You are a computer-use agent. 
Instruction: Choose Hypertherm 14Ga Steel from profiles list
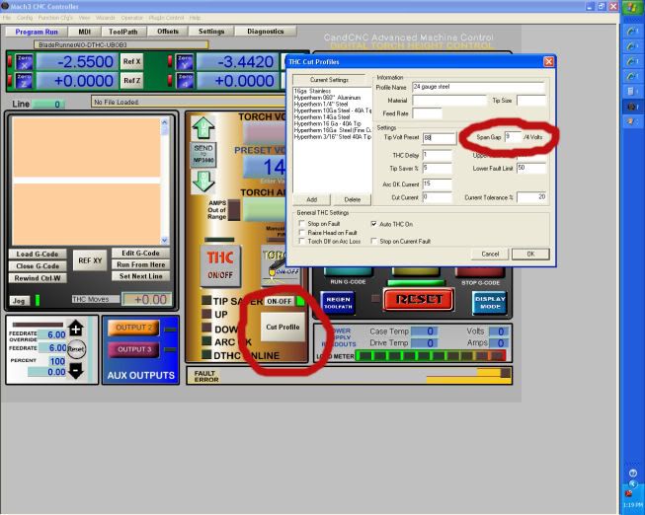click(326, 116)
